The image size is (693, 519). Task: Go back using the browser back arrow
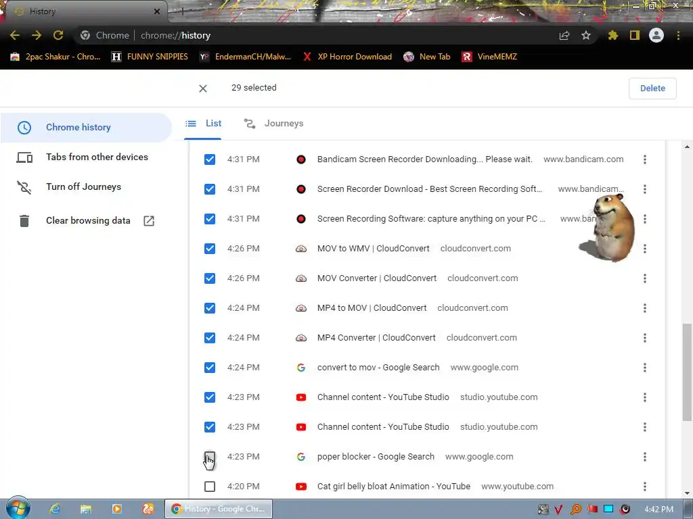pyautogui.click(x=15, y=35)
